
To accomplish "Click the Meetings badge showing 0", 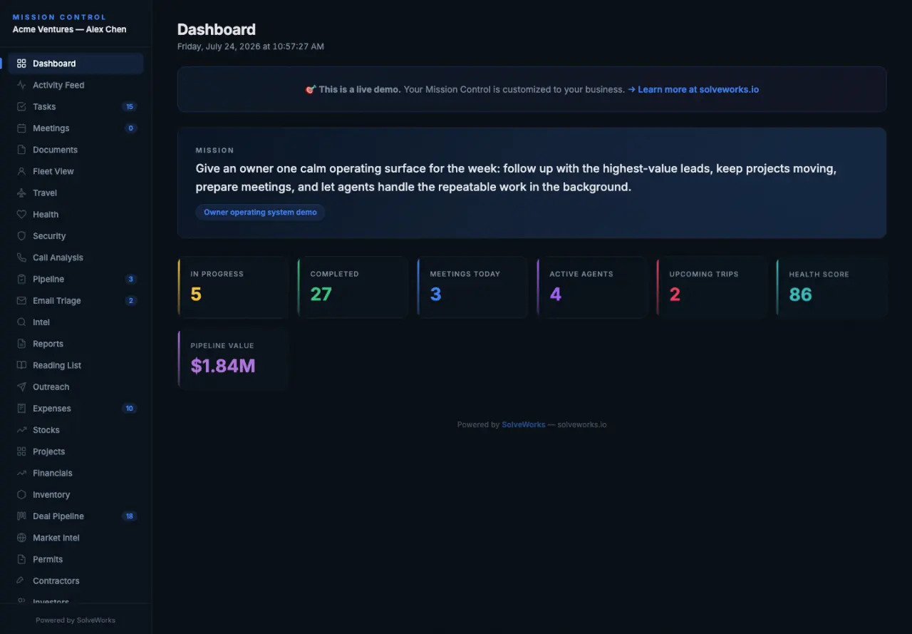I will click(130, 128).
